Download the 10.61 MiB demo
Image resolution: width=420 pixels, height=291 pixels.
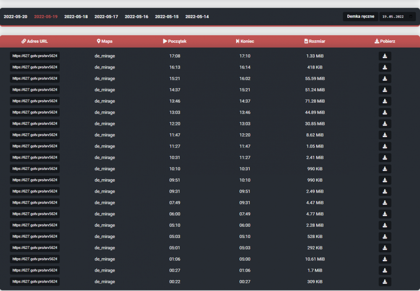[385, 259]
